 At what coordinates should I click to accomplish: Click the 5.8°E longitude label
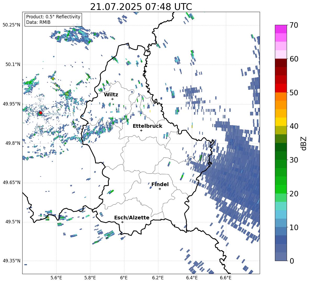(x=90, y=278)
